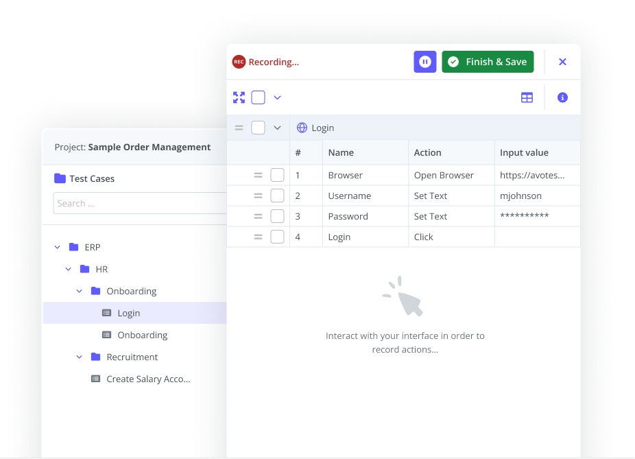635x459 pixels.
Task: Toggle the select-all checkbox in toolbar
Action: (x=258, y=97)
